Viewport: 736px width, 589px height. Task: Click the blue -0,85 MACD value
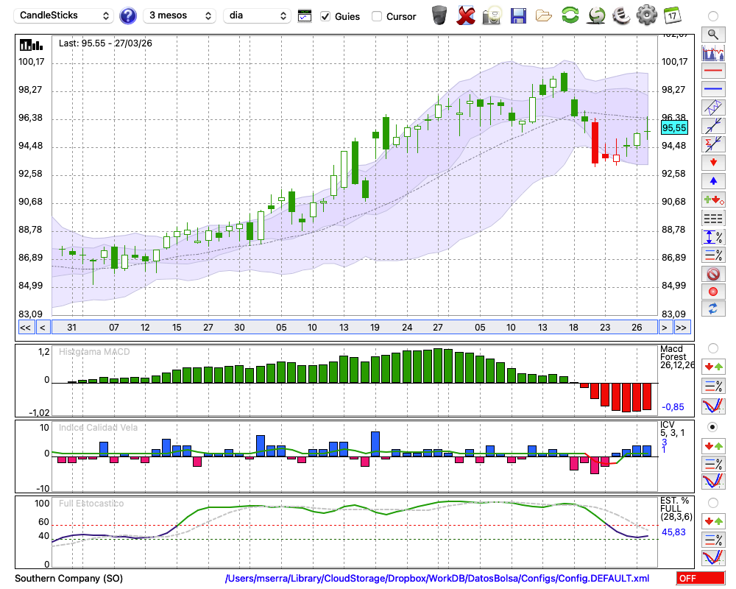point(673,407)
